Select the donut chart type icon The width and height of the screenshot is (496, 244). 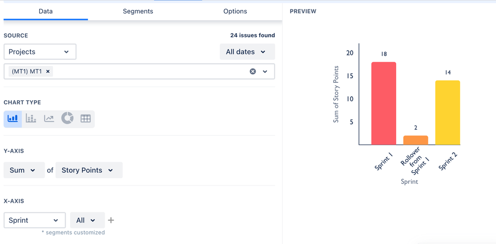[x=68, y=118]
